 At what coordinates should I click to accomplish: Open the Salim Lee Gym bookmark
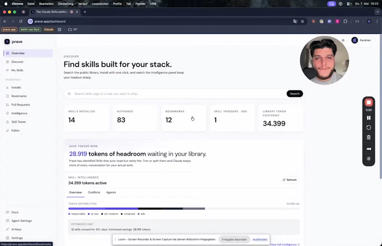pos(30,30)
